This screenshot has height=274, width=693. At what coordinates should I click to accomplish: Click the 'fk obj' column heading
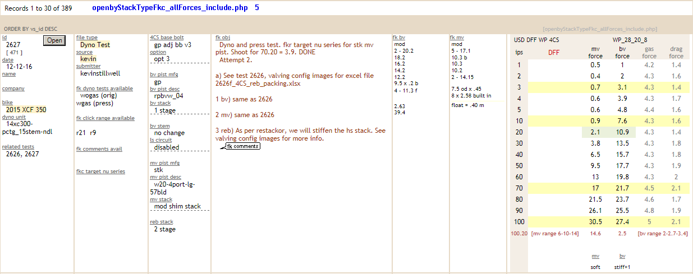[x=222, y=38]
